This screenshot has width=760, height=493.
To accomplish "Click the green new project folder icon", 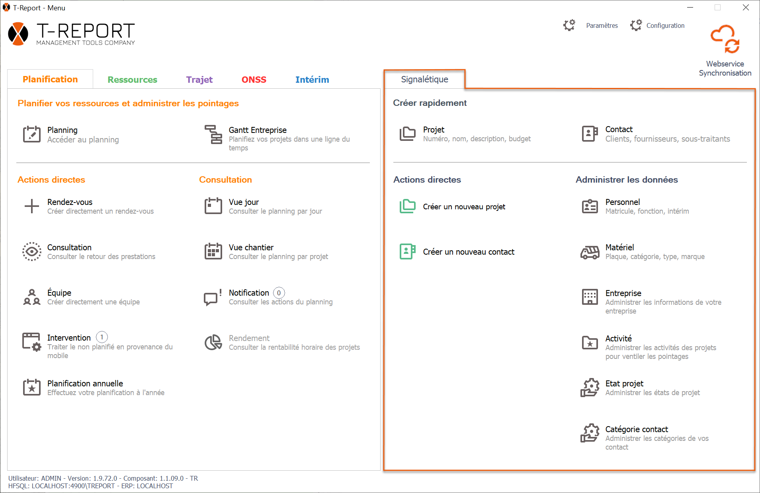I will coord(407,207).
